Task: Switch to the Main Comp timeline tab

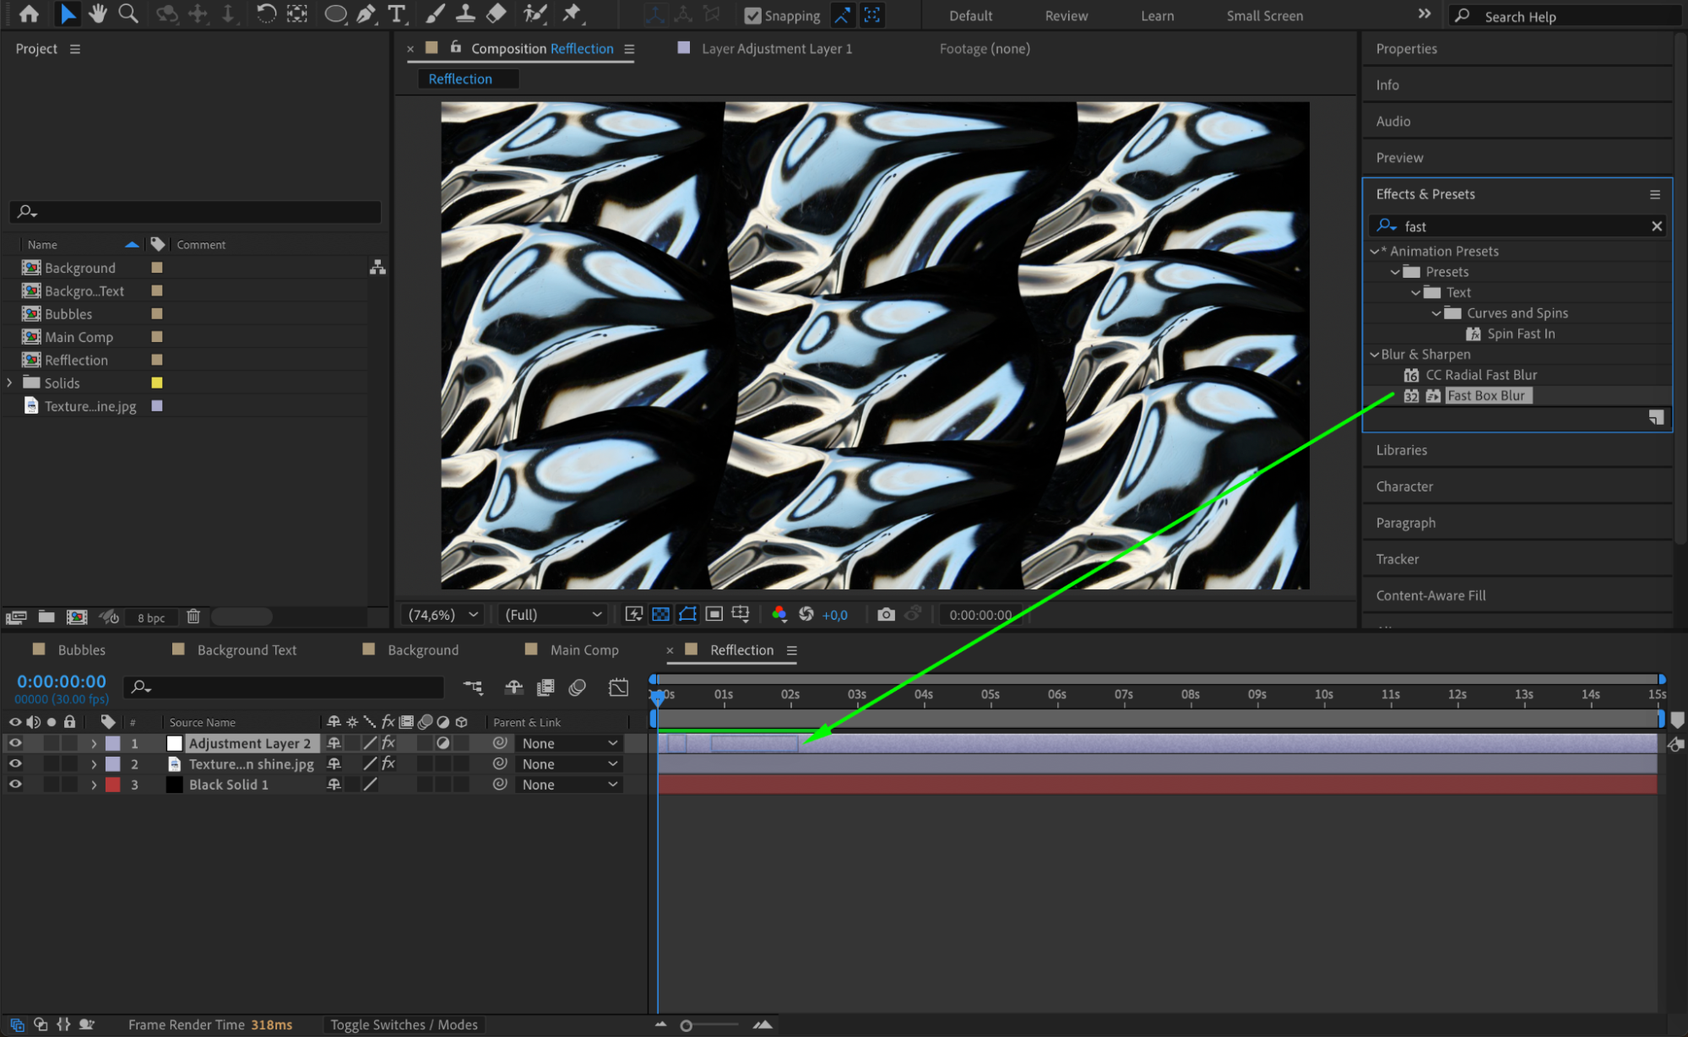Action: (583, 649)
